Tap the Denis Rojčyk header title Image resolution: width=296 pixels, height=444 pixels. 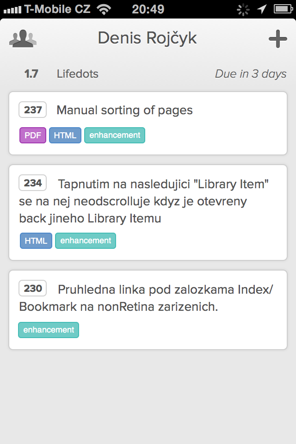[x=147, y=38]
